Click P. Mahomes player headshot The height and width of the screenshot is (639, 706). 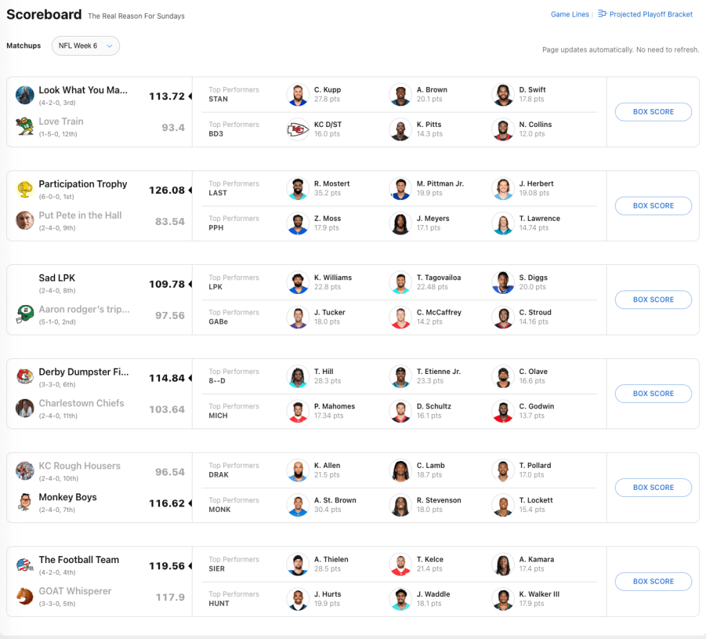[297, 411]
